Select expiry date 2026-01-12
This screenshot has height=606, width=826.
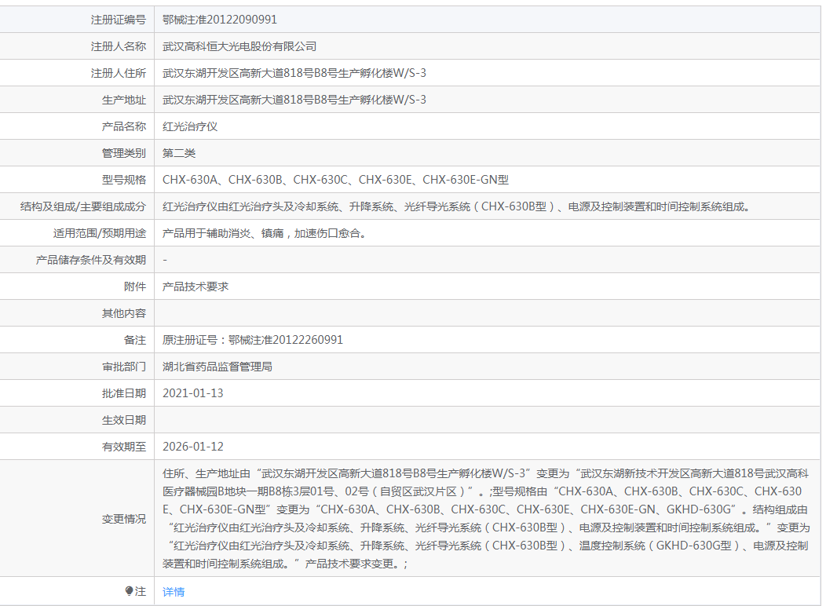[193, 447]
